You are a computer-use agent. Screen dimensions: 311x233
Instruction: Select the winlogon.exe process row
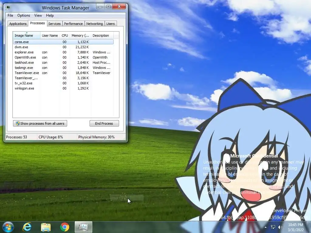[x=63, y=88]
